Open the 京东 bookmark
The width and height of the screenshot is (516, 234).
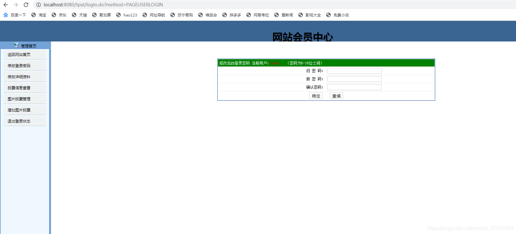(59, 15)
